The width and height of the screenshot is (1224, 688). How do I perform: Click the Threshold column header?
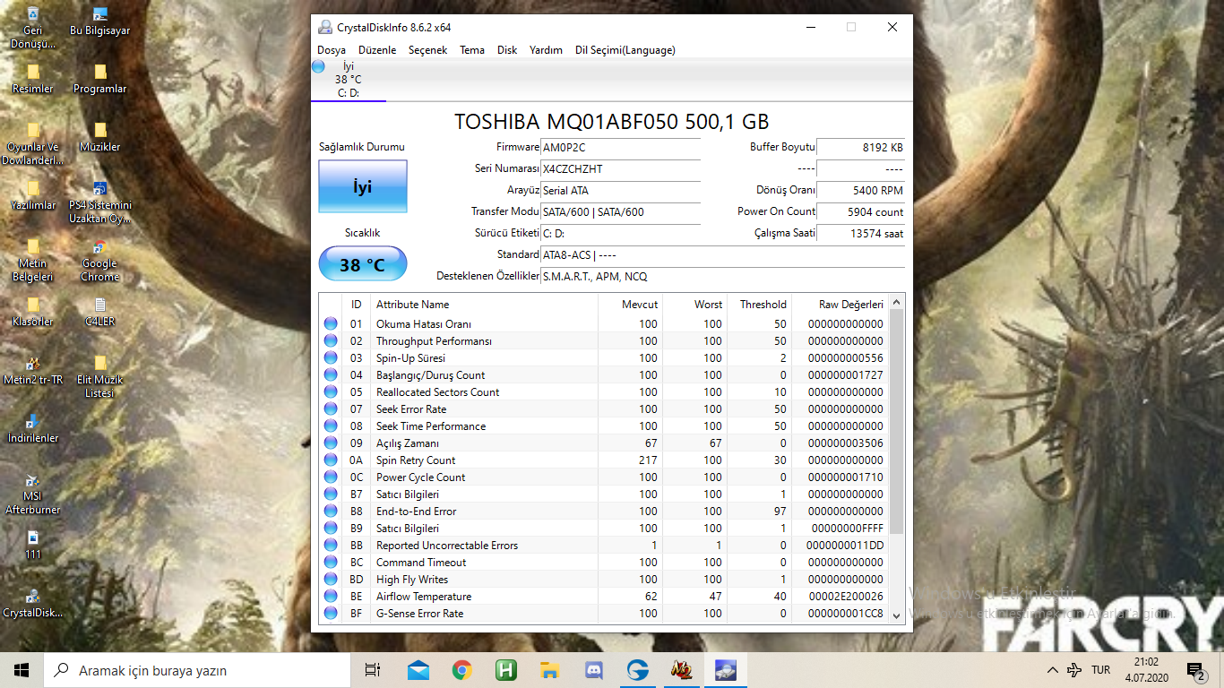[759, 304]
